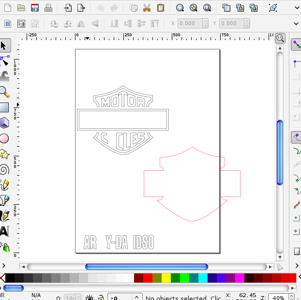Toggle snap to smooth nodes

297,191
